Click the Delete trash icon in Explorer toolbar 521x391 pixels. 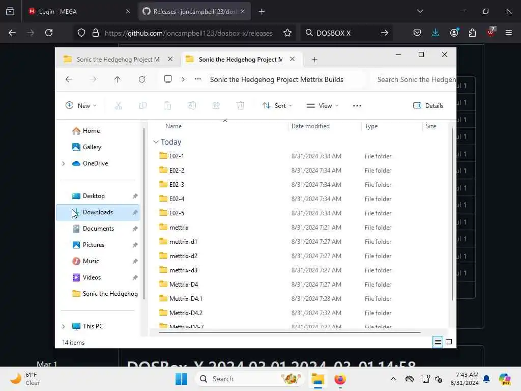241,106
